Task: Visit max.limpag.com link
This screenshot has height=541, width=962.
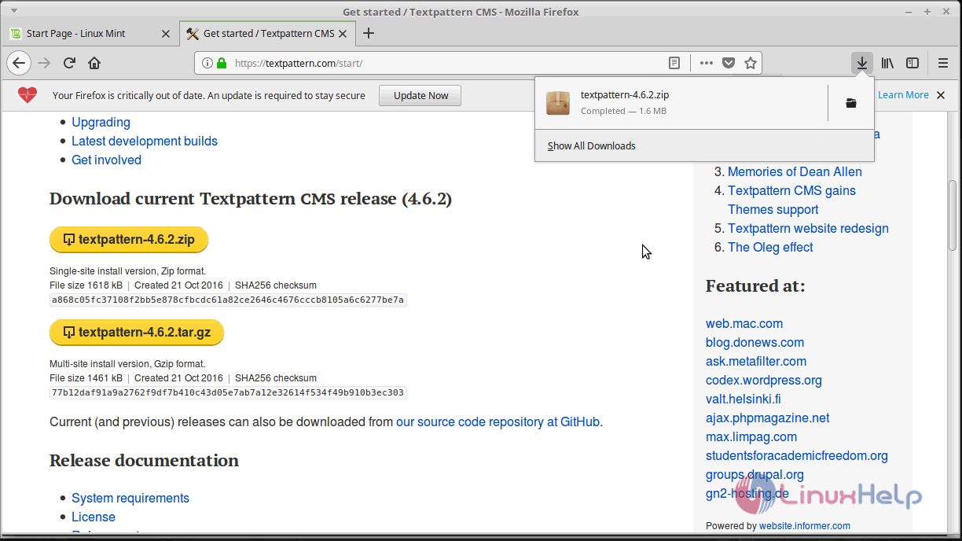Action: click(751, 436)
